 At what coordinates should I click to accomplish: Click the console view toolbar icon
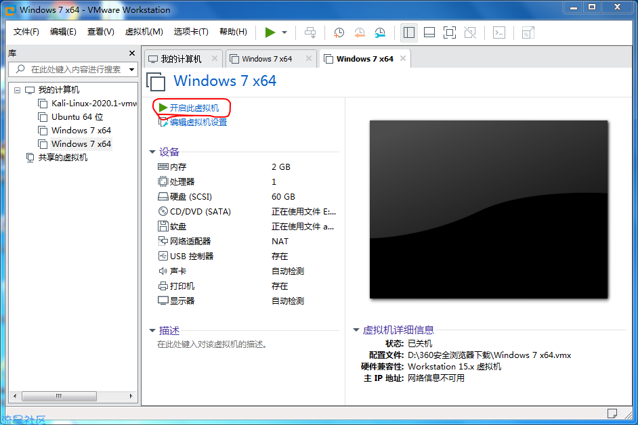[499, 32]
